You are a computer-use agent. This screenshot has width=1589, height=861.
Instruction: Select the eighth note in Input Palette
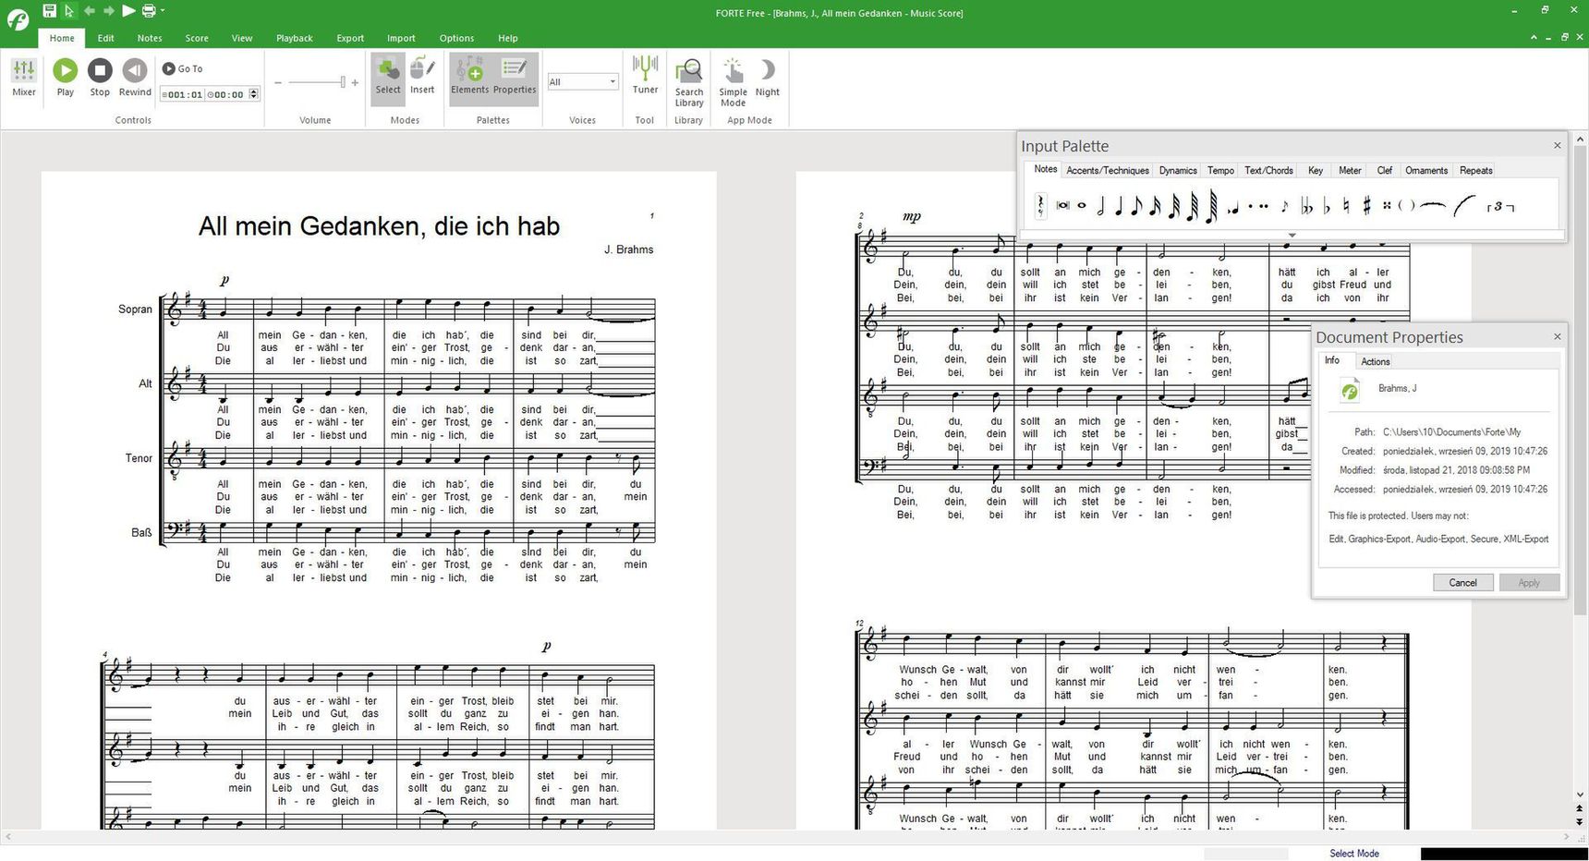point(1136,207)
